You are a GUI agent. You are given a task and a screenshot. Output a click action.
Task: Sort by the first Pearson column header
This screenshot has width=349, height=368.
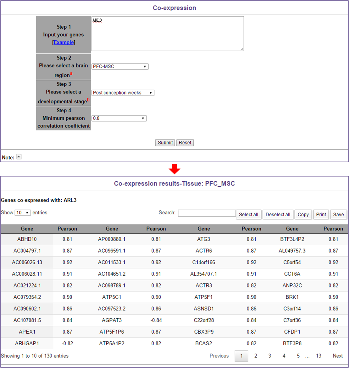click(67, 229)
